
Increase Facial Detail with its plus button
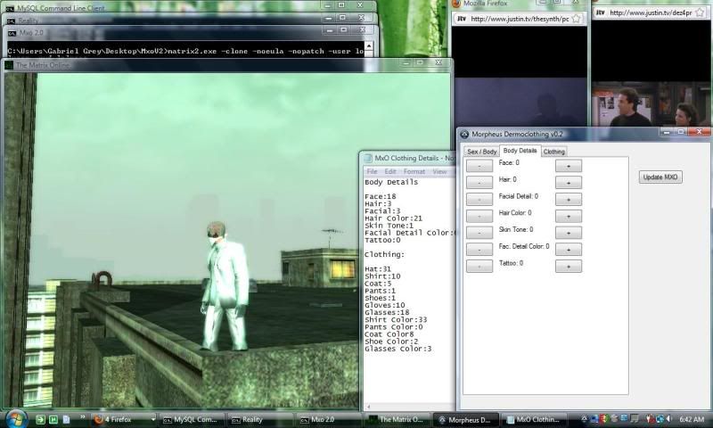[569, 199]
